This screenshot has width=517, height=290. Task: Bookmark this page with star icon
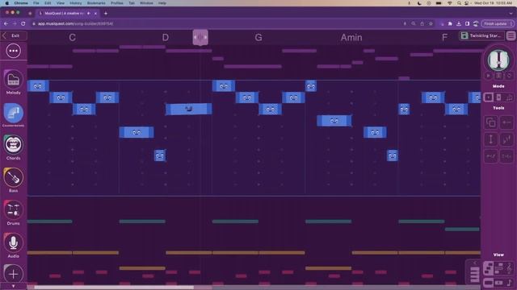click(x=431, y=23)
